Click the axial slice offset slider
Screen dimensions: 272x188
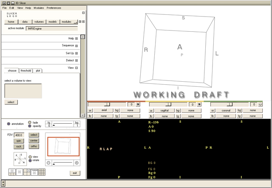point(108,104)
